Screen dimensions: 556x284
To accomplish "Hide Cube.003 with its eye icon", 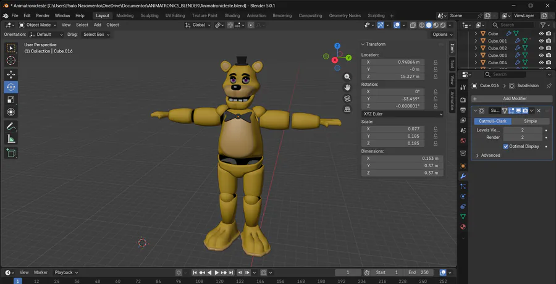I will [541, 56].
